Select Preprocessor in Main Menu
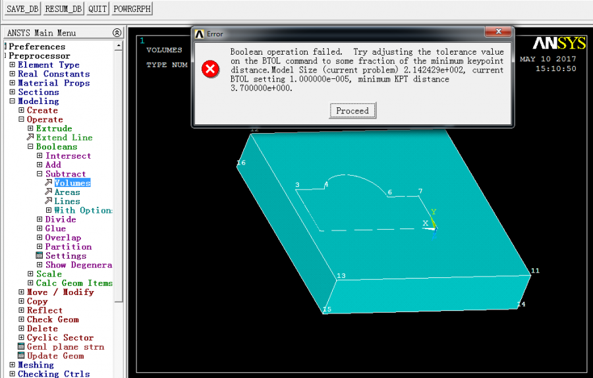593x378 pixels. [39, 55]
